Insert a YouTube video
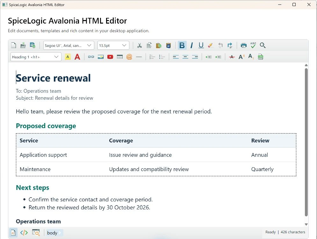Screen dimensions: 317x239 coord(110,57)
